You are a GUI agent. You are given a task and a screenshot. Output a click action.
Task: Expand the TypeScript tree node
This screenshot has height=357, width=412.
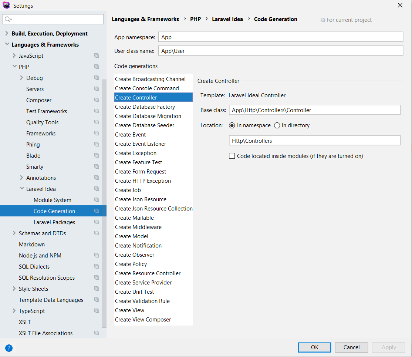[14, 311]
